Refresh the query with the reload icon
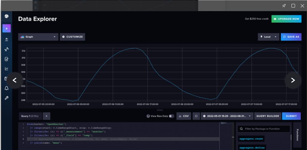The width and height of the screenshot is (307, 150). 196,116
